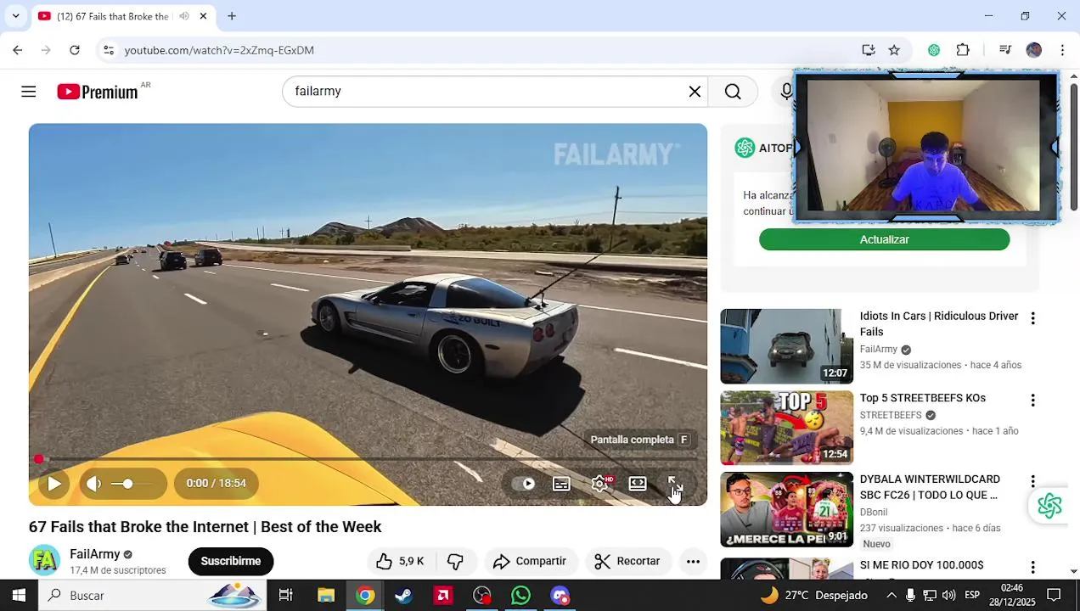Image resolution: width=1080 pixels, height=611 pixels.
Task: Share the video via Compartir
Action: pos(530,561)
